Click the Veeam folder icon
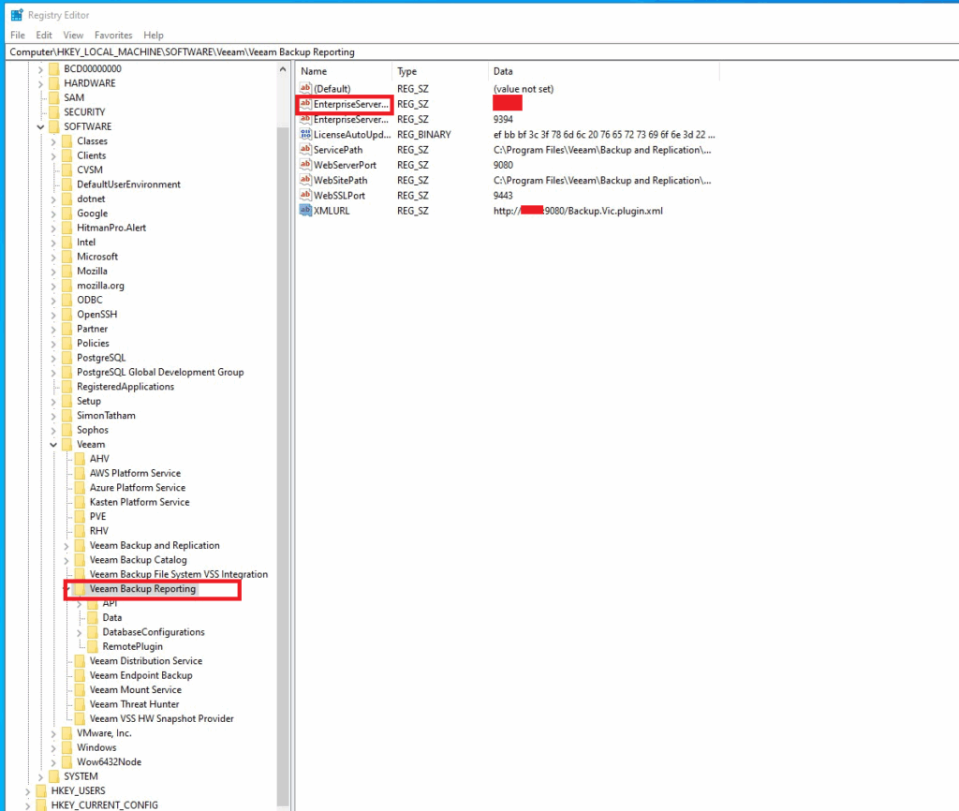The width and height of the screenshot is (959, 811). click(66, 444)
